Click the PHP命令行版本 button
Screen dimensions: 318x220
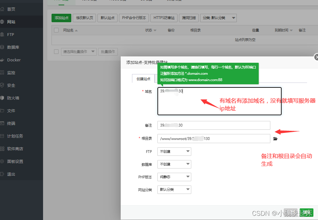(x=134, y=18)
